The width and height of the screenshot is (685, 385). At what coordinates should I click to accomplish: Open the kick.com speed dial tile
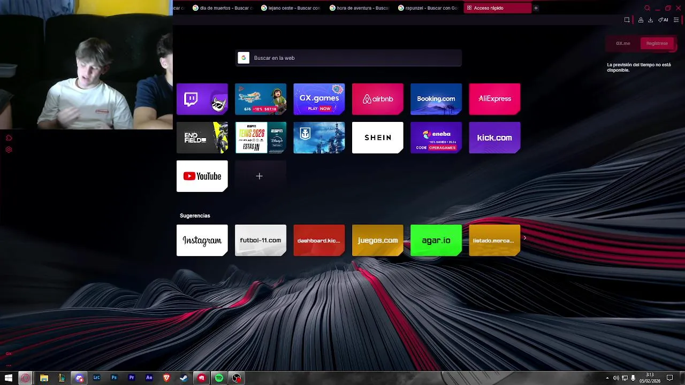(494, 137)
